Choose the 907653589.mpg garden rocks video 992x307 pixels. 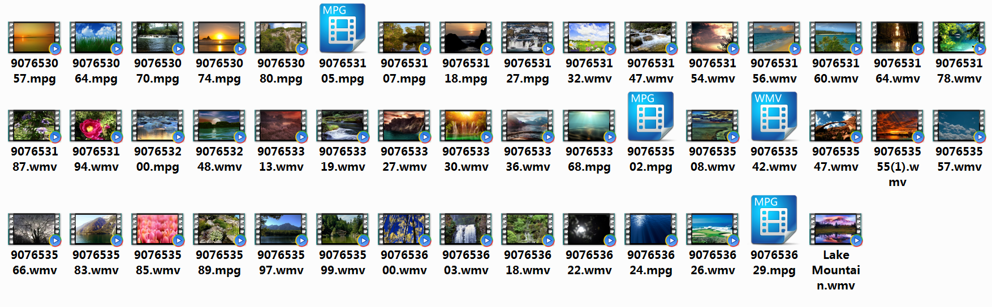pos(219,229)
